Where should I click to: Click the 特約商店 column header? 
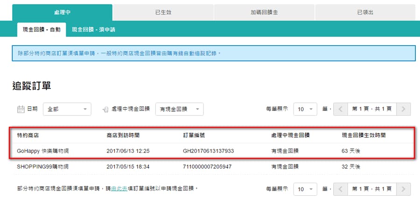click(28, 136)
